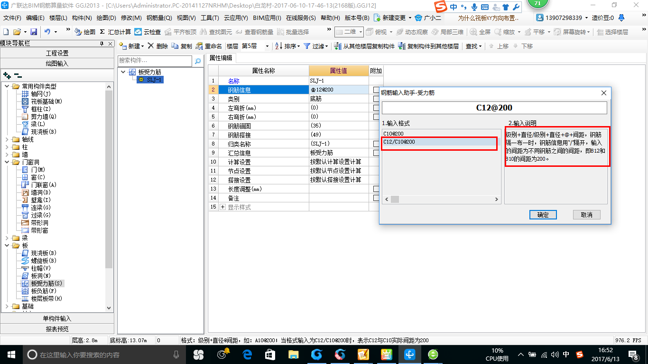Click 从其他楼层复制构件
This screenshot has height=364, width=648.
364,46
